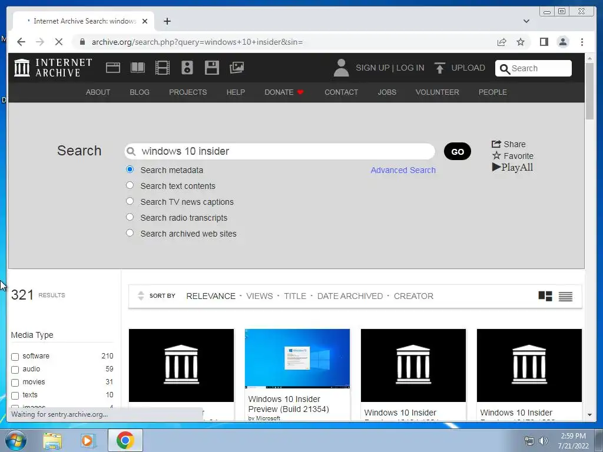Open the PEOPLE menu item
603x452 pixels.
tap(493, 92)
